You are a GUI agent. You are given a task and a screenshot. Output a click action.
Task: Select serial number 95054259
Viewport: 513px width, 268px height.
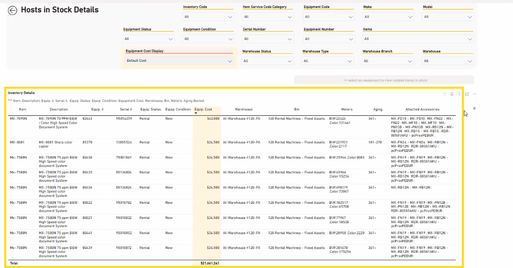coord(124,119)
